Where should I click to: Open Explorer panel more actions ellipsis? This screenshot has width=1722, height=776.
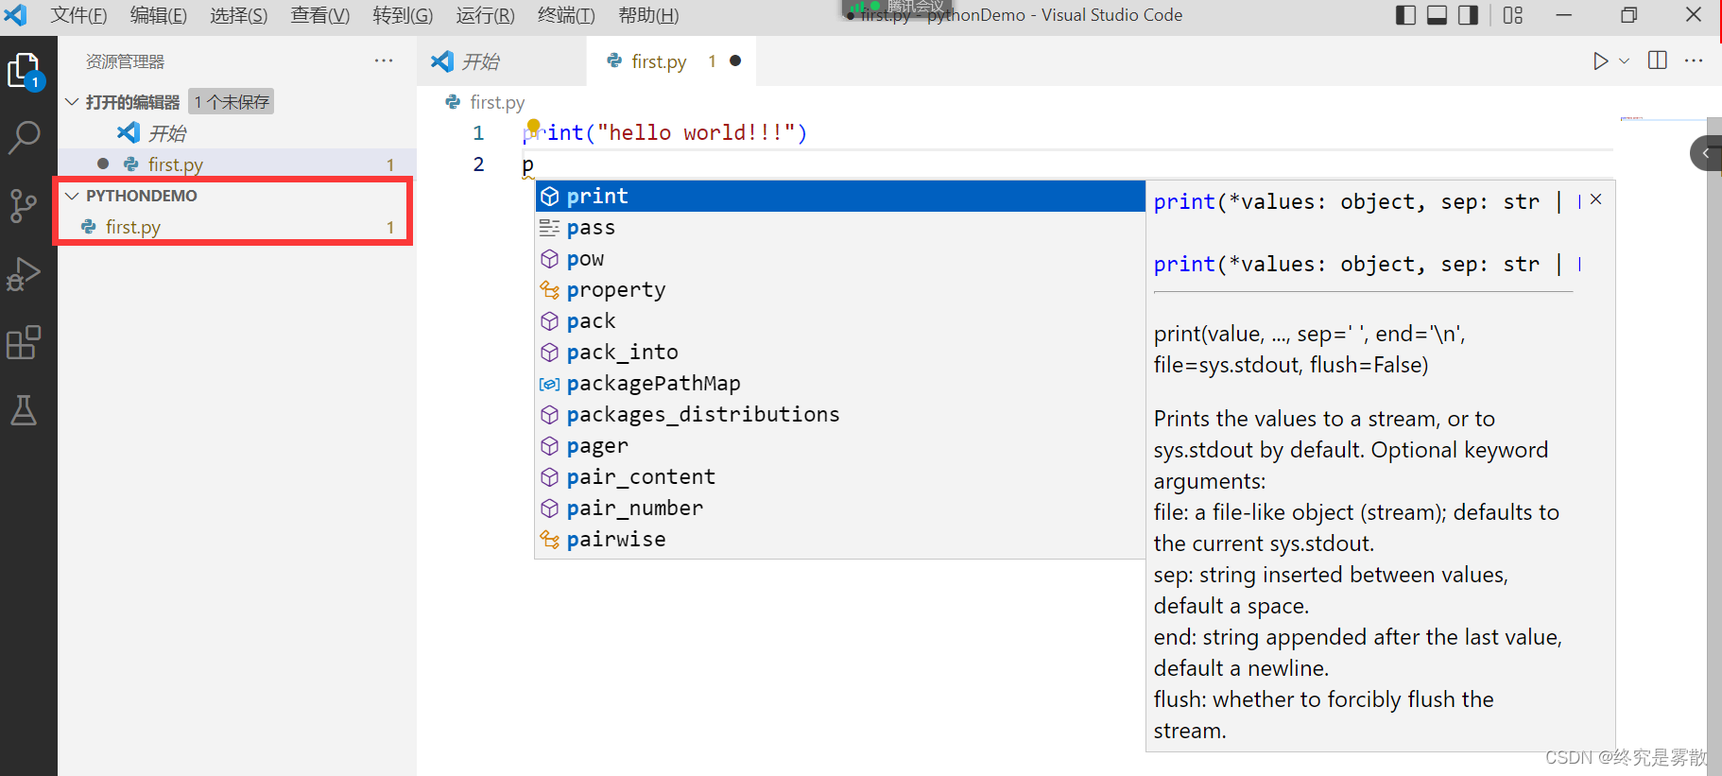pyautogui.click(x=384, y=60)
